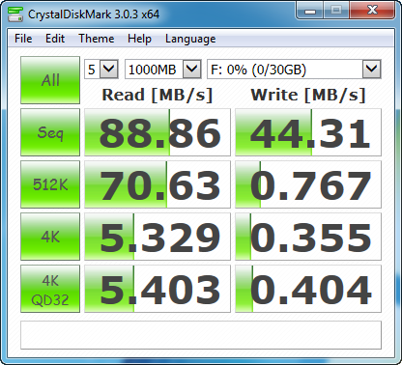Close the CrystalDiskMark window
This screenshot has height=365, width=402.
tap(372, 11)
